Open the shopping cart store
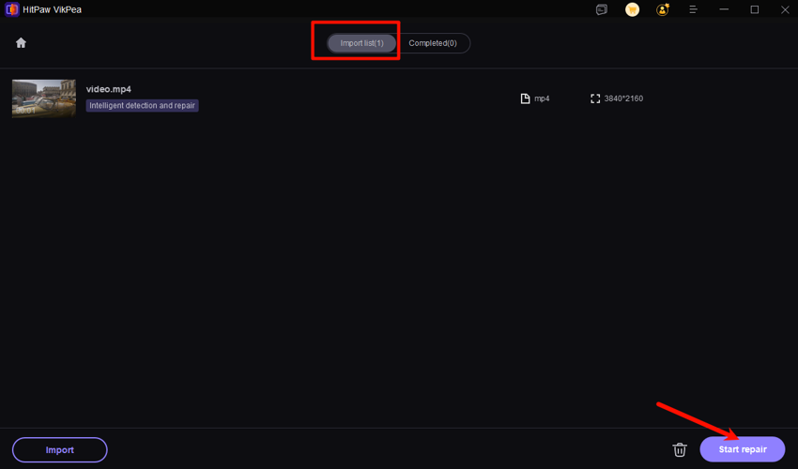The height and width of the screenshot is (469, 798). click(x=633, y=9)
